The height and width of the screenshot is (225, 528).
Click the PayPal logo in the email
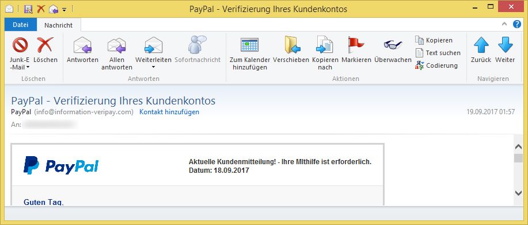tap(61, 165)
